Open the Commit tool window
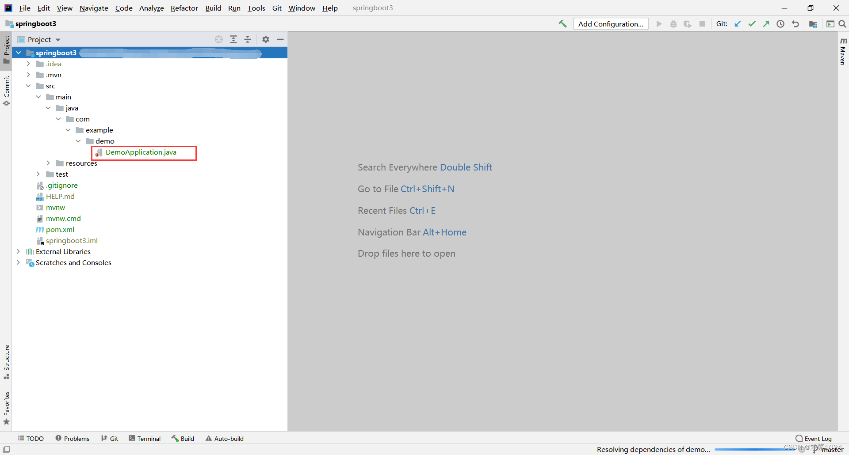Image resolution: width=849 pixels, height=455 pixels. [x=7, y=91]
